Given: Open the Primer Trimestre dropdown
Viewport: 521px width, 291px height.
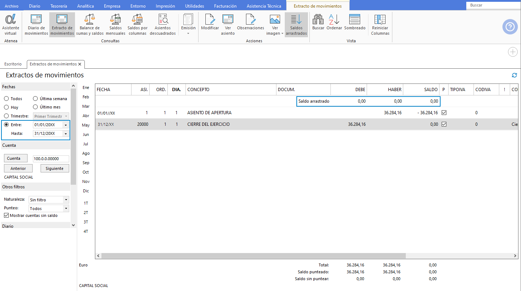Looking at the screenshot, I should point(66,116).
